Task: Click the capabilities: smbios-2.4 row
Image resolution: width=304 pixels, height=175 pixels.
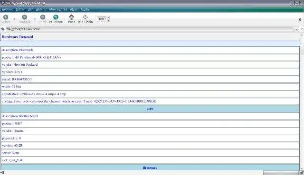Action: coord(150,94)
